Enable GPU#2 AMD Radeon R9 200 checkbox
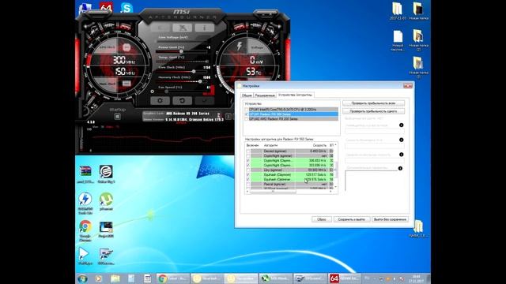The width and height of the screenshot is (506, 284). click(x=247, y=119)
